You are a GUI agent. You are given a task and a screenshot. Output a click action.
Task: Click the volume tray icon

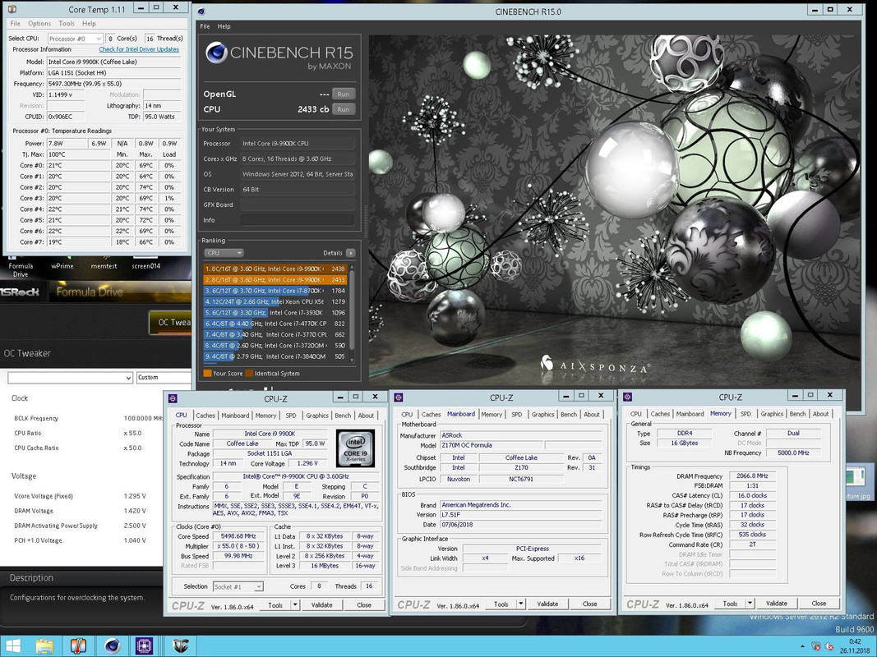click(x=829, y=646)
